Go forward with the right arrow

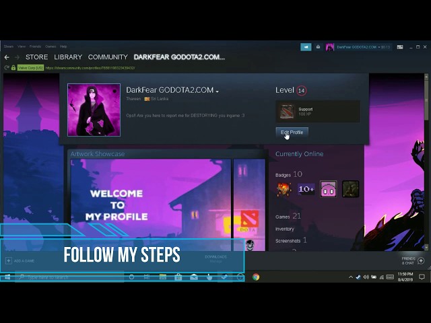17,57
